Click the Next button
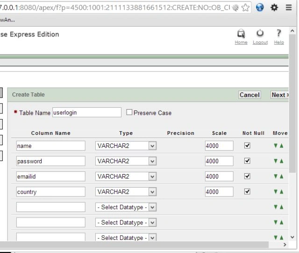This screenshot has height=253, width=299. click(279, 95)
